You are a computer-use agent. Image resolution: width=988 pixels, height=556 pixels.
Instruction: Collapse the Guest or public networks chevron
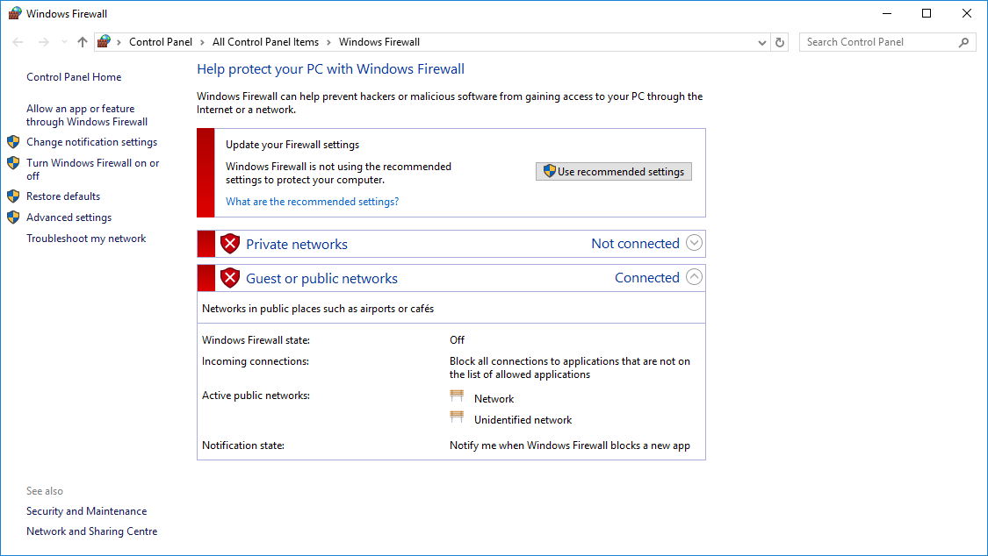point(694,277)
